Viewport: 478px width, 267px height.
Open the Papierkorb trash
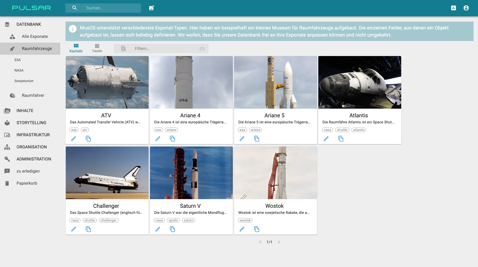27,183
